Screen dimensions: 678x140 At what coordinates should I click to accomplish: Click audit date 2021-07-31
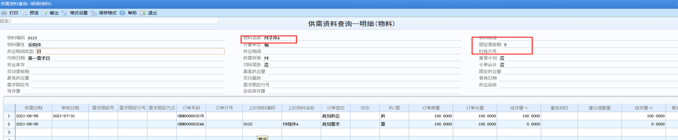(64, 116)
